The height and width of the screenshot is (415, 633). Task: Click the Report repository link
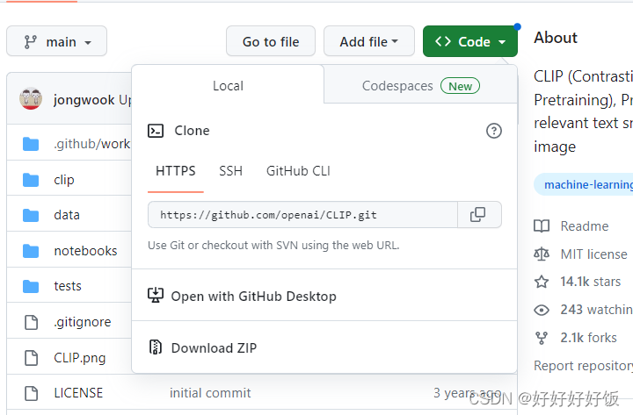(x=584, y=366)
